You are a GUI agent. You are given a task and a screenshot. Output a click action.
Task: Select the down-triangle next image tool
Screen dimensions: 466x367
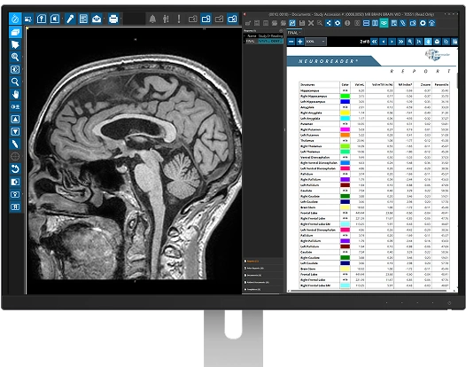[x=15, y=131]
